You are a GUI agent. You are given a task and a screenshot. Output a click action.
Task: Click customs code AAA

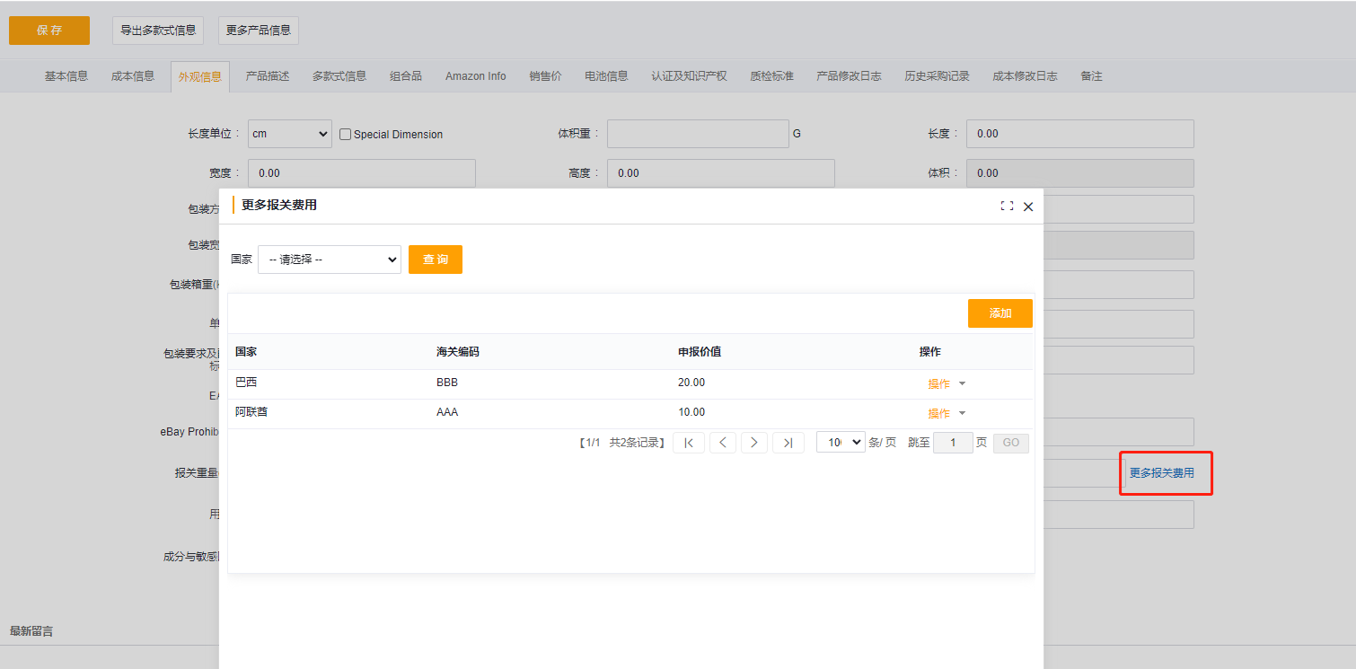point(447,412)
